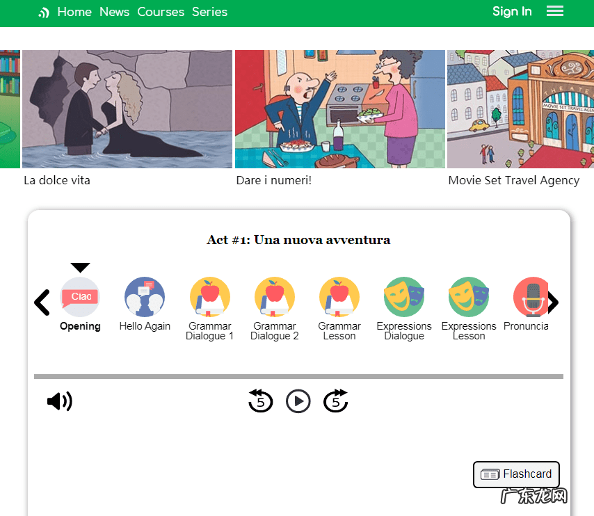The image size is (594, 516).
Task: Open the News menu item
Action: 114,12
